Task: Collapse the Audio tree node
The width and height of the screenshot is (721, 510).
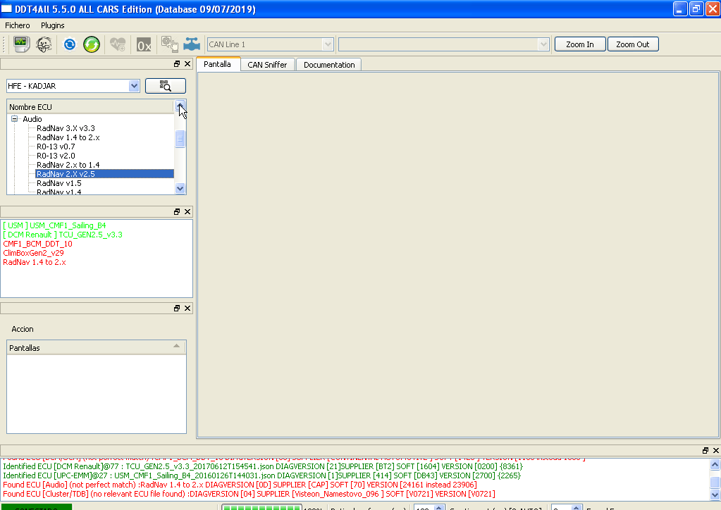Action: point(14,119)
